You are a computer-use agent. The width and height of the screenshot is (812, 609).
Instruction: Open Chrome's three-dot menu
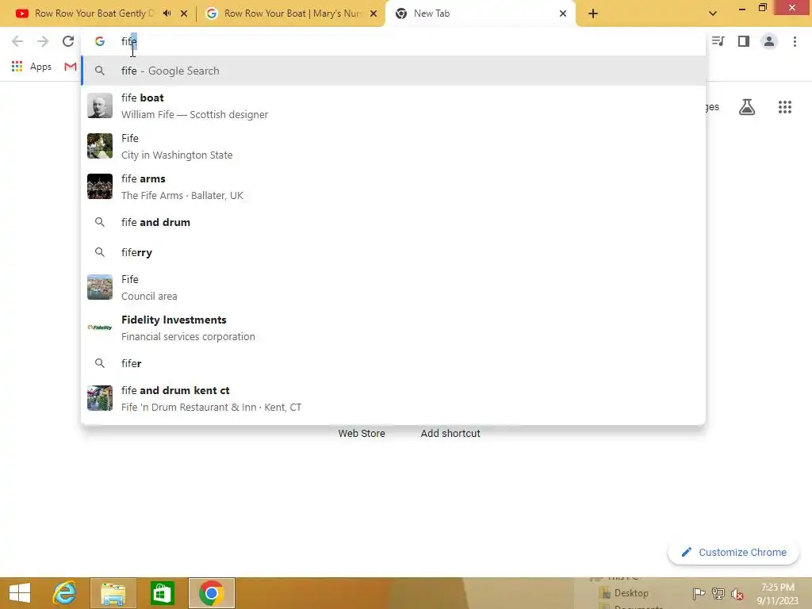coord(795,41)
